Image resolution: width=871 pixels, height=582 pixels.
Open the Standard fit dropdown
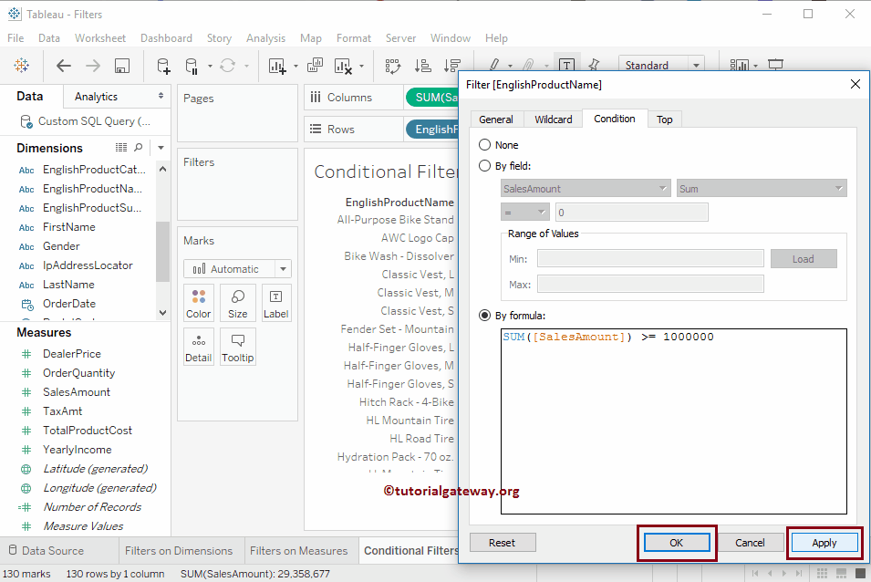[x=696, y=64]
